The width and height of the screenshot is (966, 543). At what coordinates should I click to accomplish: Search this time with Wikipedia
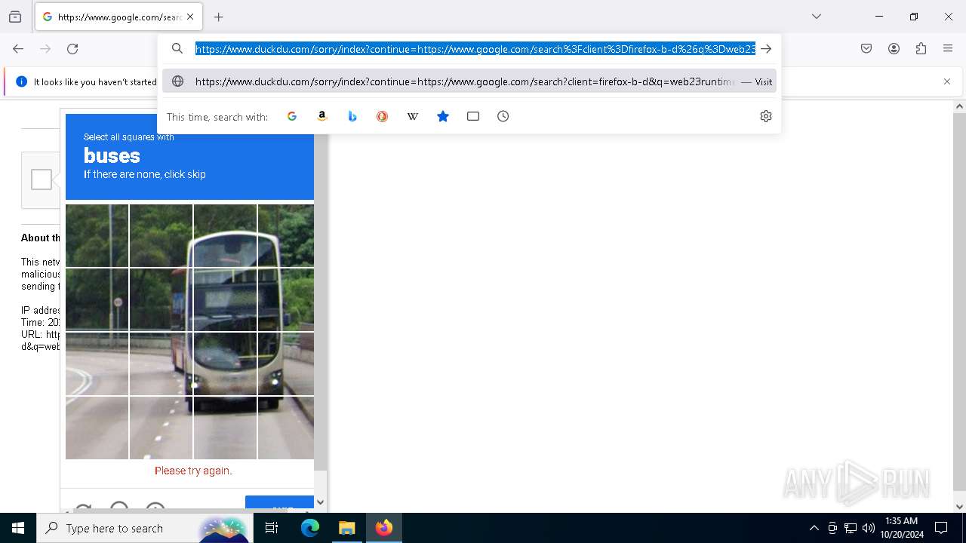(x=413, y=116)
